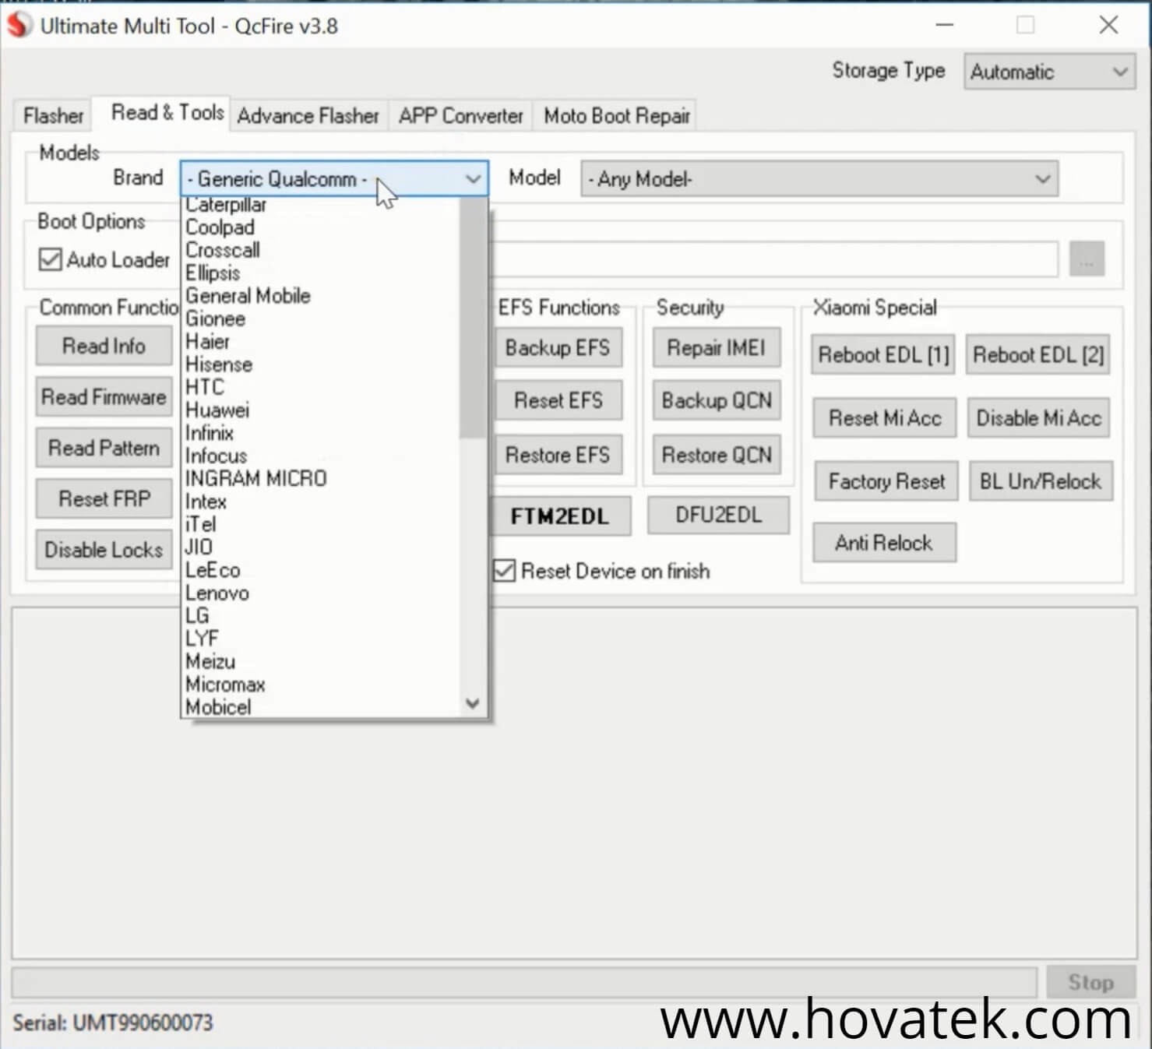Click the Stop button
Image resolution: width=1152 pixels, height=1049 pixels.
coord(1090,982)
